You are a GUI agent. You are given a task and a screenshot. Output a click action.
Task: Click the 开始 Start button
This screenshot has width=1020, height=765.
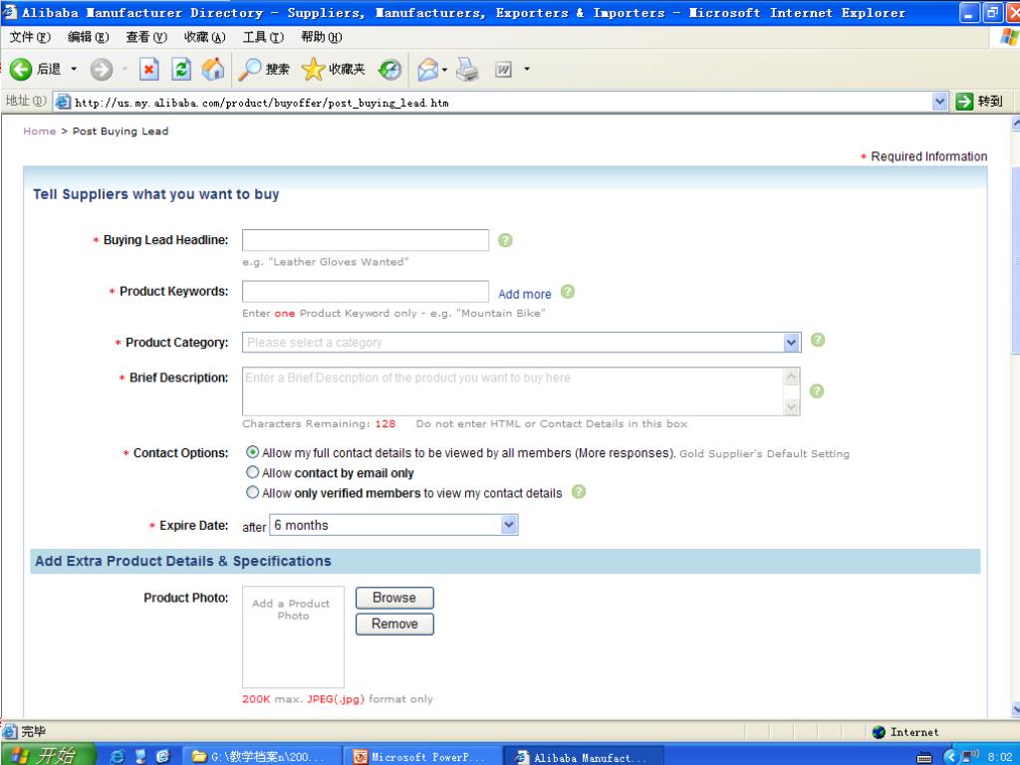[47, 755]
